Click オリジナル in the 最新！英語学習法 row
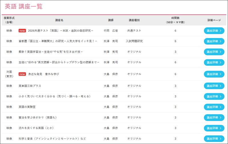228x144 pixels. [x=134, y=52]
